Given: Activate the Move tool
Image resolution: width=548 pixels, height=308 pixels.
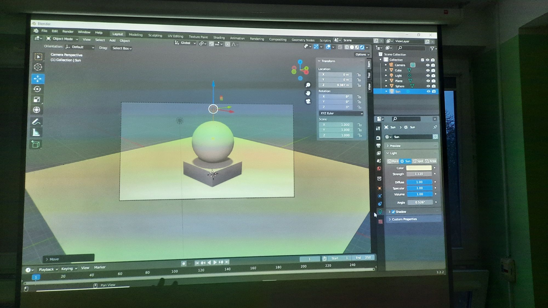Looking at the screenshot, I should tap(38, 79).
